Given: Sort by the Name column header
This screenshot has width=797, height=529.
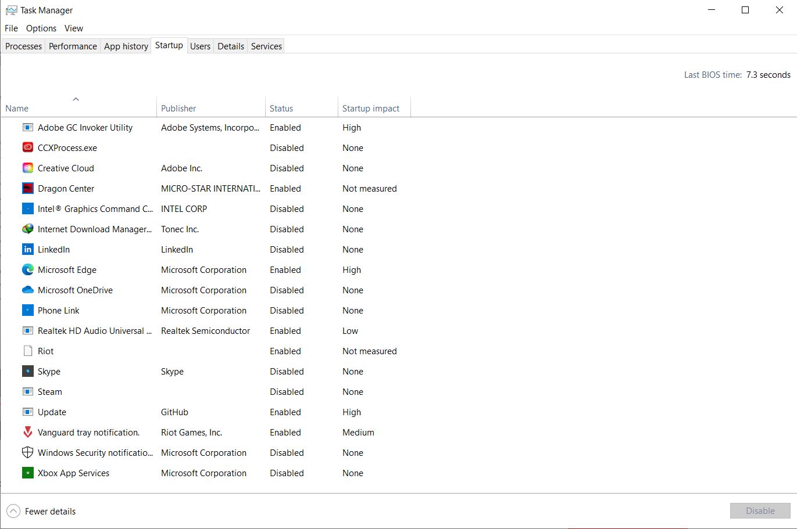Looking at the screenshot, I should (x=78, y=107).
